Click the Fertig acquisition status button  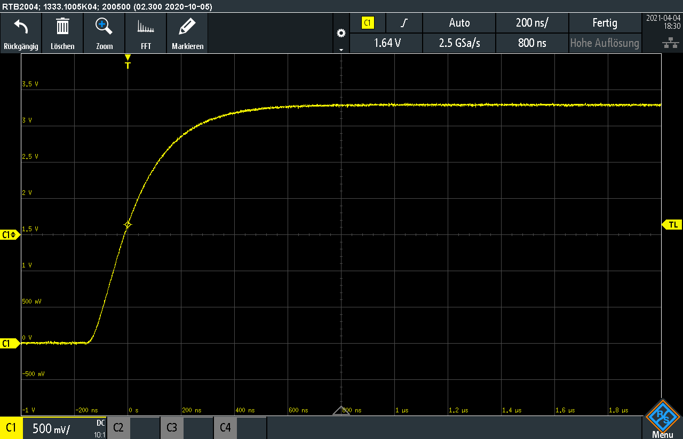tap(605, 23)
